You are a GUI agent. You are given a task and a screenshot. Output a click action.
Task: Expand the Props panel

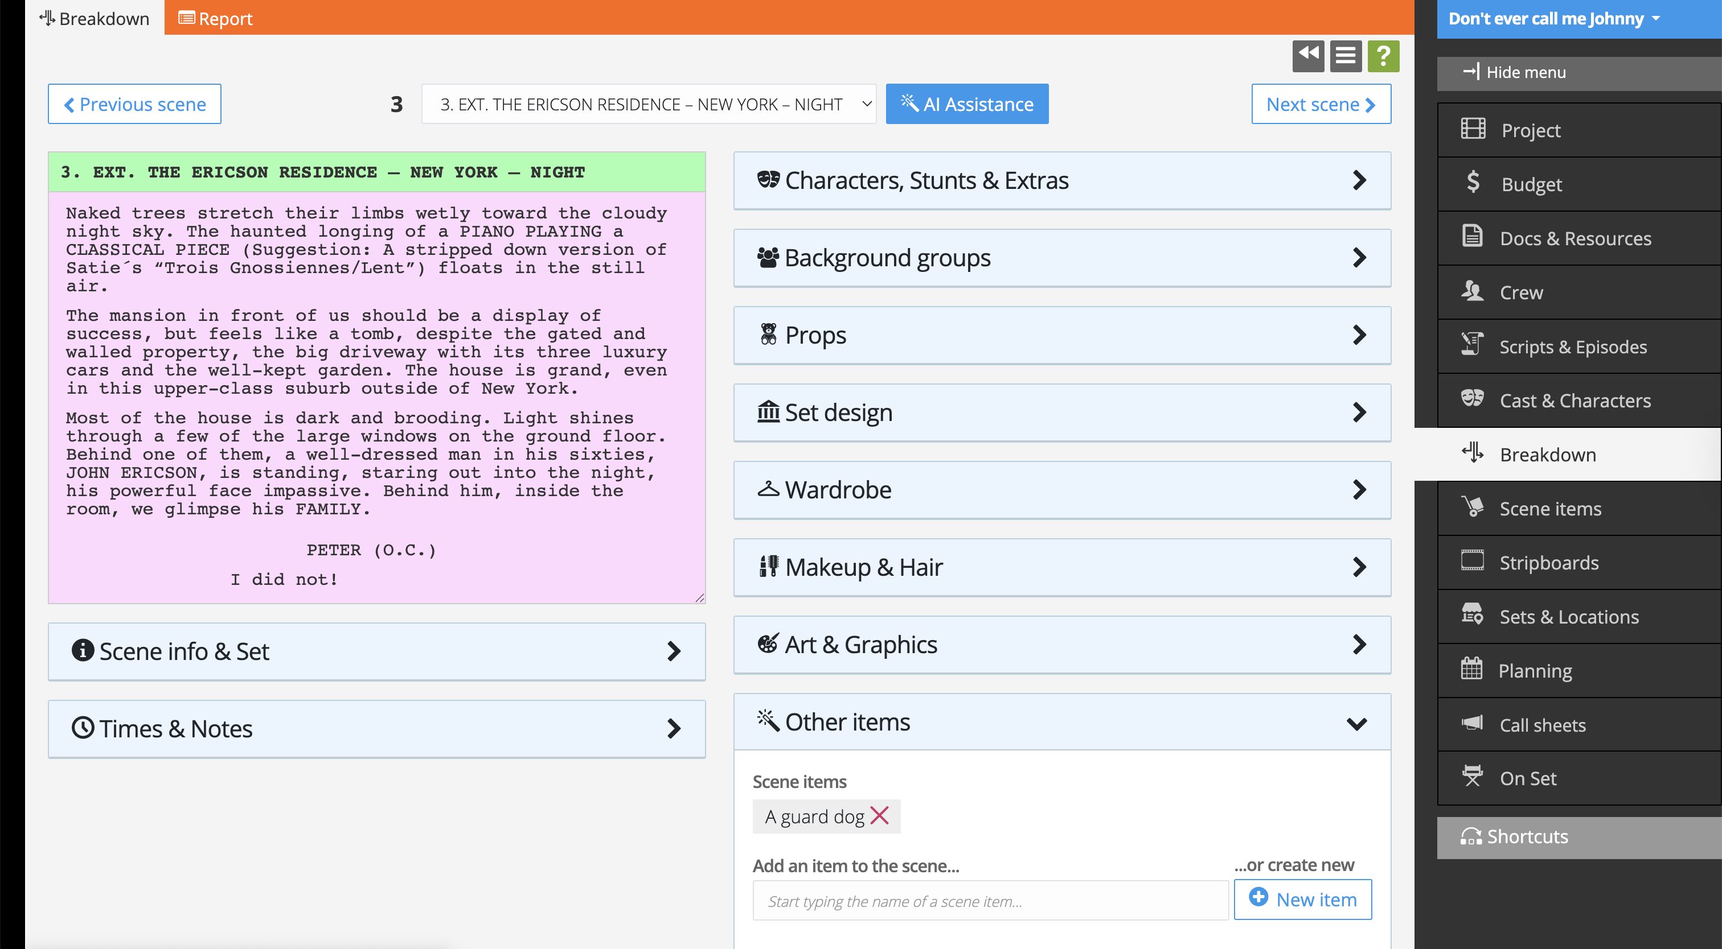1061,335
